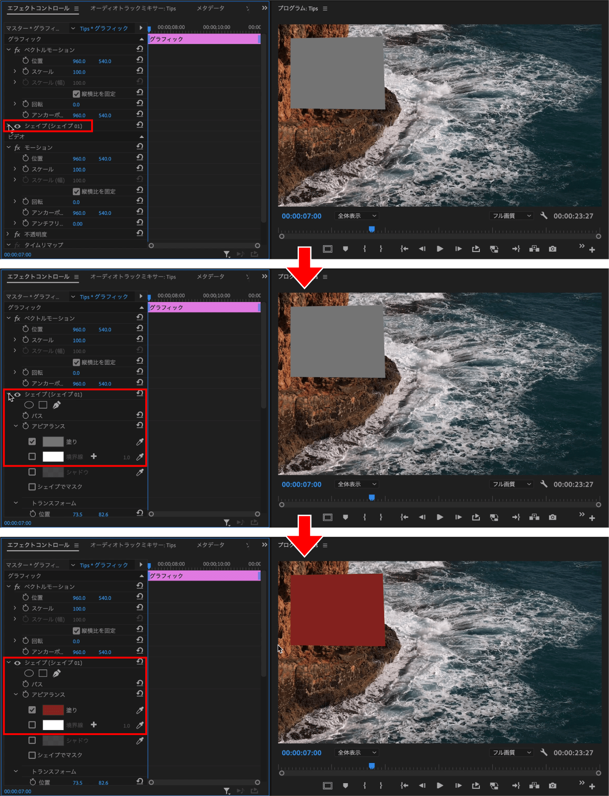Click blue playhead marker in top screenshot monitor
Viewport: 609px width, 796px height.
[x=372, y=229]
